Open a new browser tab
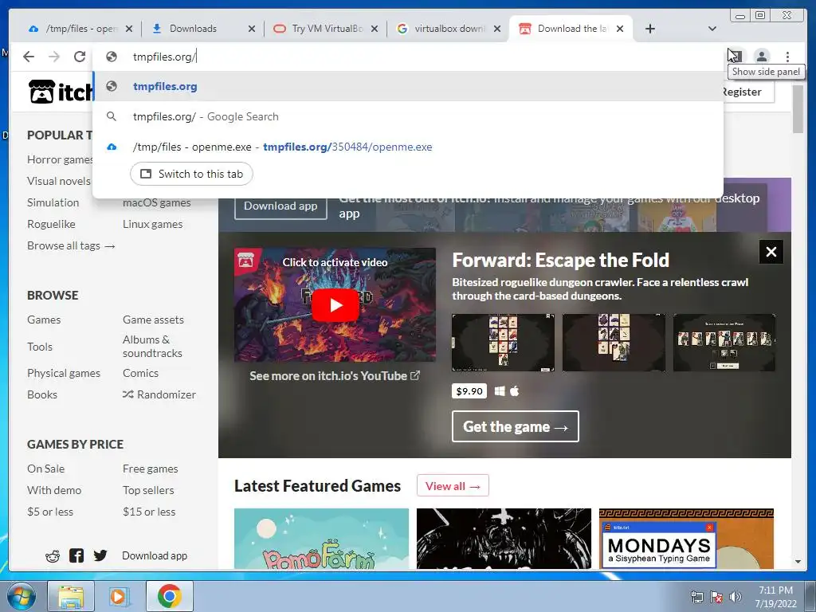This screenshot has height=612, width=816. [650, 29]
